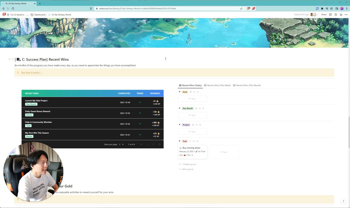Add item with Goal group plus
This screenshot has height=208, width=350.
pyautogui.click(x=198, y=92)
